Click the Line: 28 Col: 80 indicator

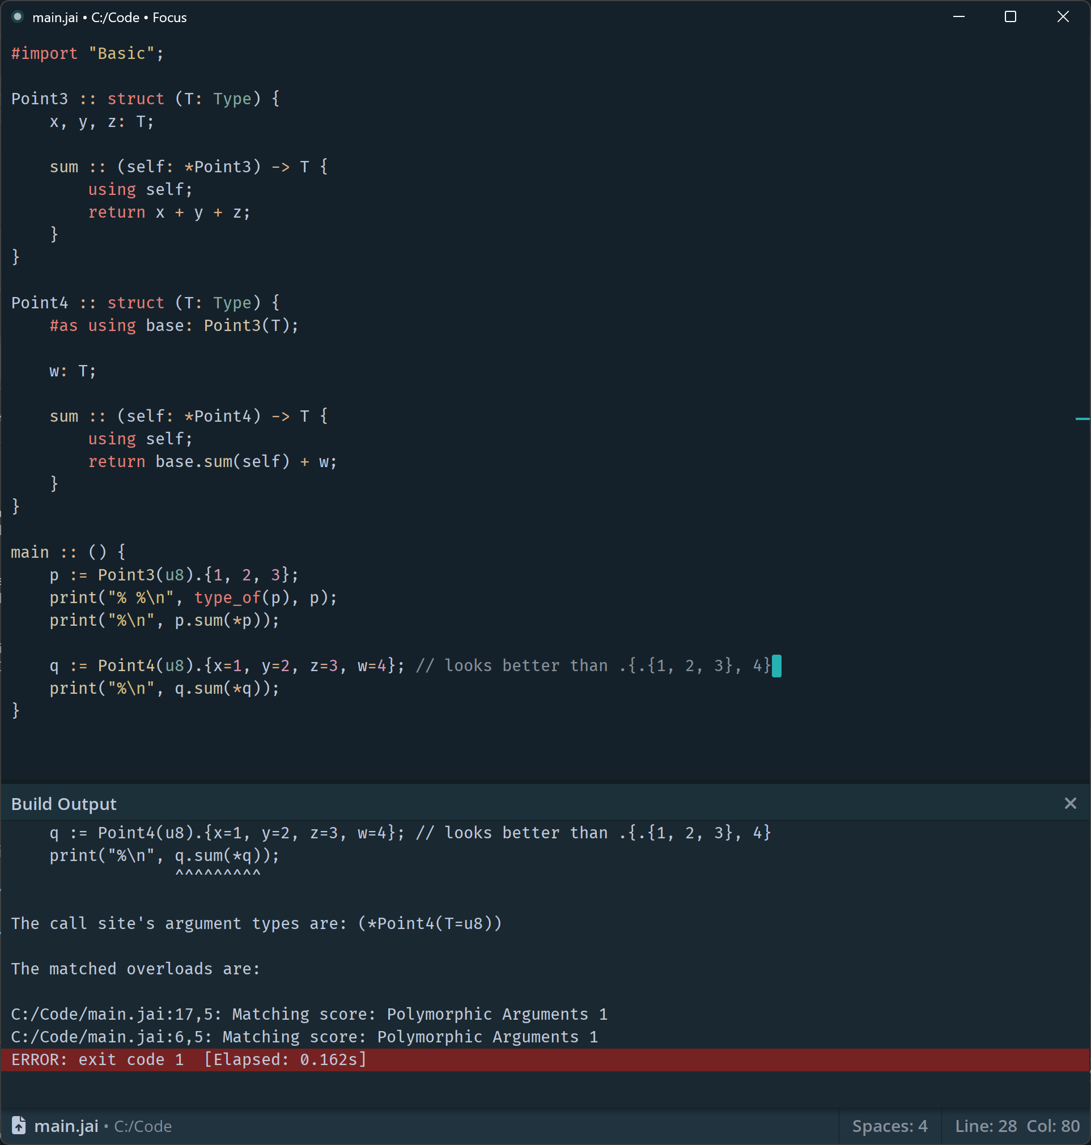(1017, 1126)
